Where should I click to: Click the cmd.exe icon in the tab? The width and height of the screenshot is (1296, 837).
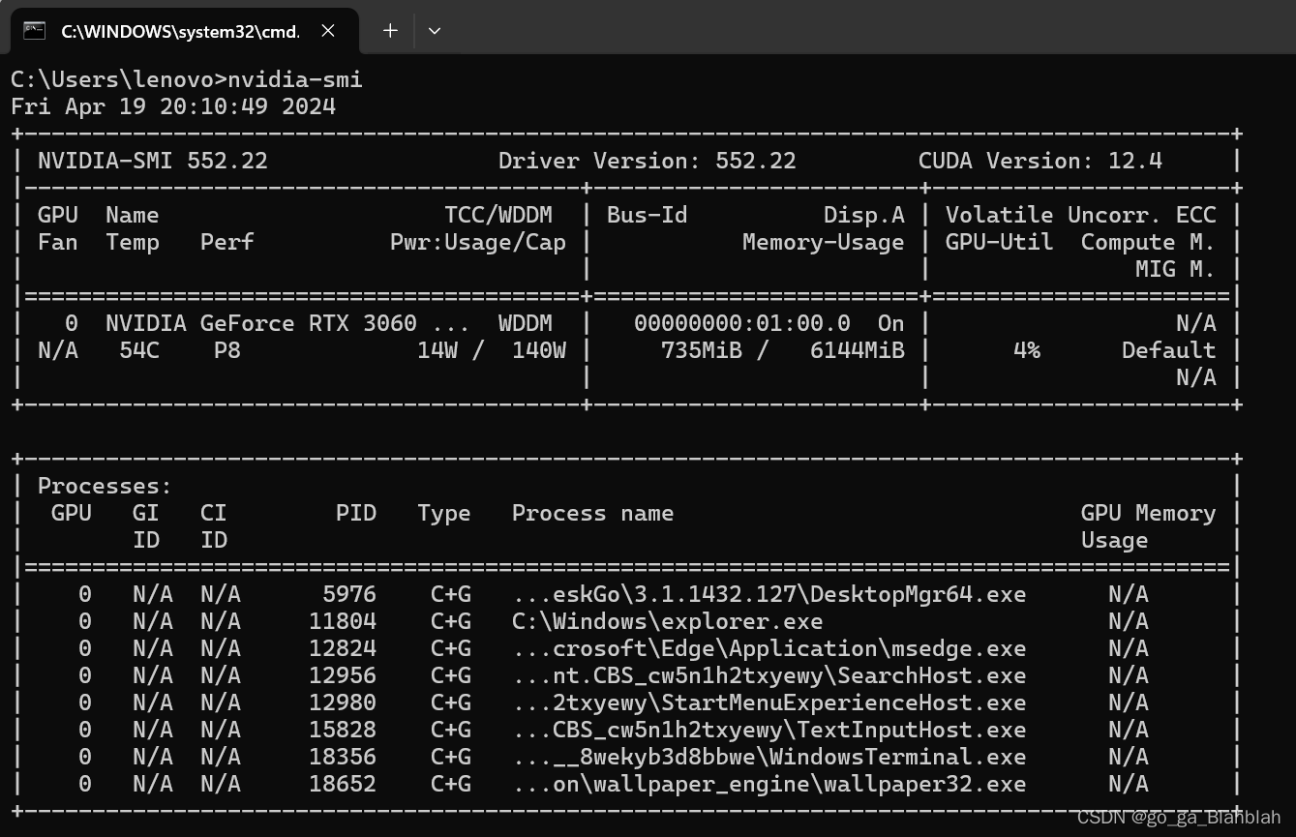[34, 30]
